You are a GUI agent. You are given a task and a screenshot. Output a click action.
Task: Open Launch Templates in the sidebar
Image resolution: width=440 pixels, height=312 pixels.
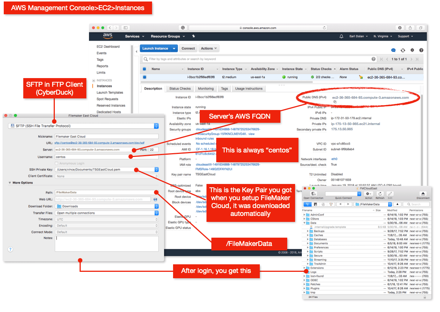[110, 93]
